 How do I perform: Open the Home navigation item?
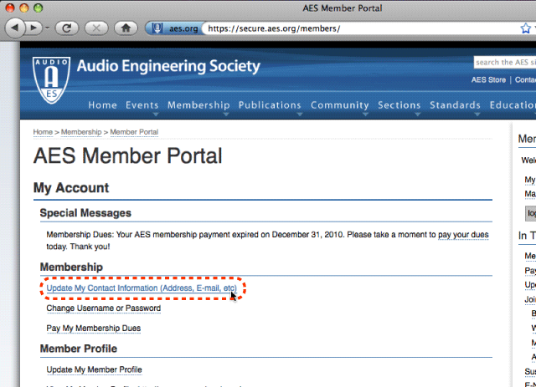coord(102,105)
